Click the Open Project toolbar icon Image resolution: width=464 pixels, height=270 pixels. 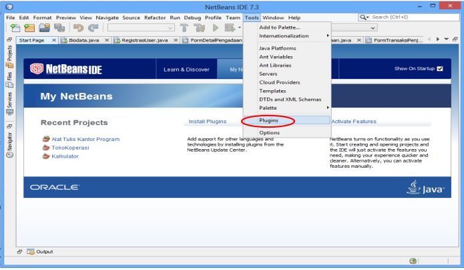[44, 28]
